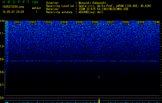Click the HROFFT 1.0.0 title text

20,2
